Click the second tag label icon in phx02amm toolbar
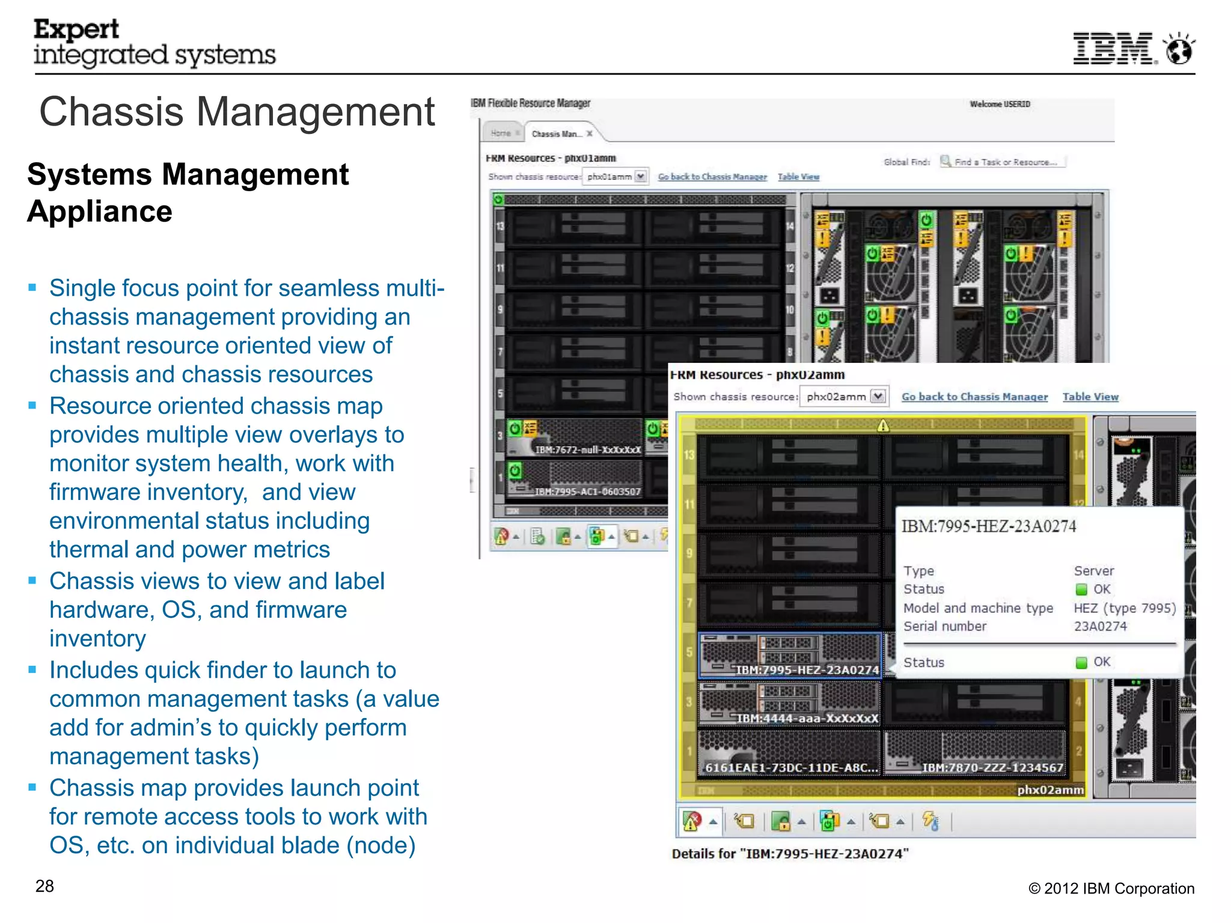Screen dimensions: 1231x923 (x=879, y=821)
